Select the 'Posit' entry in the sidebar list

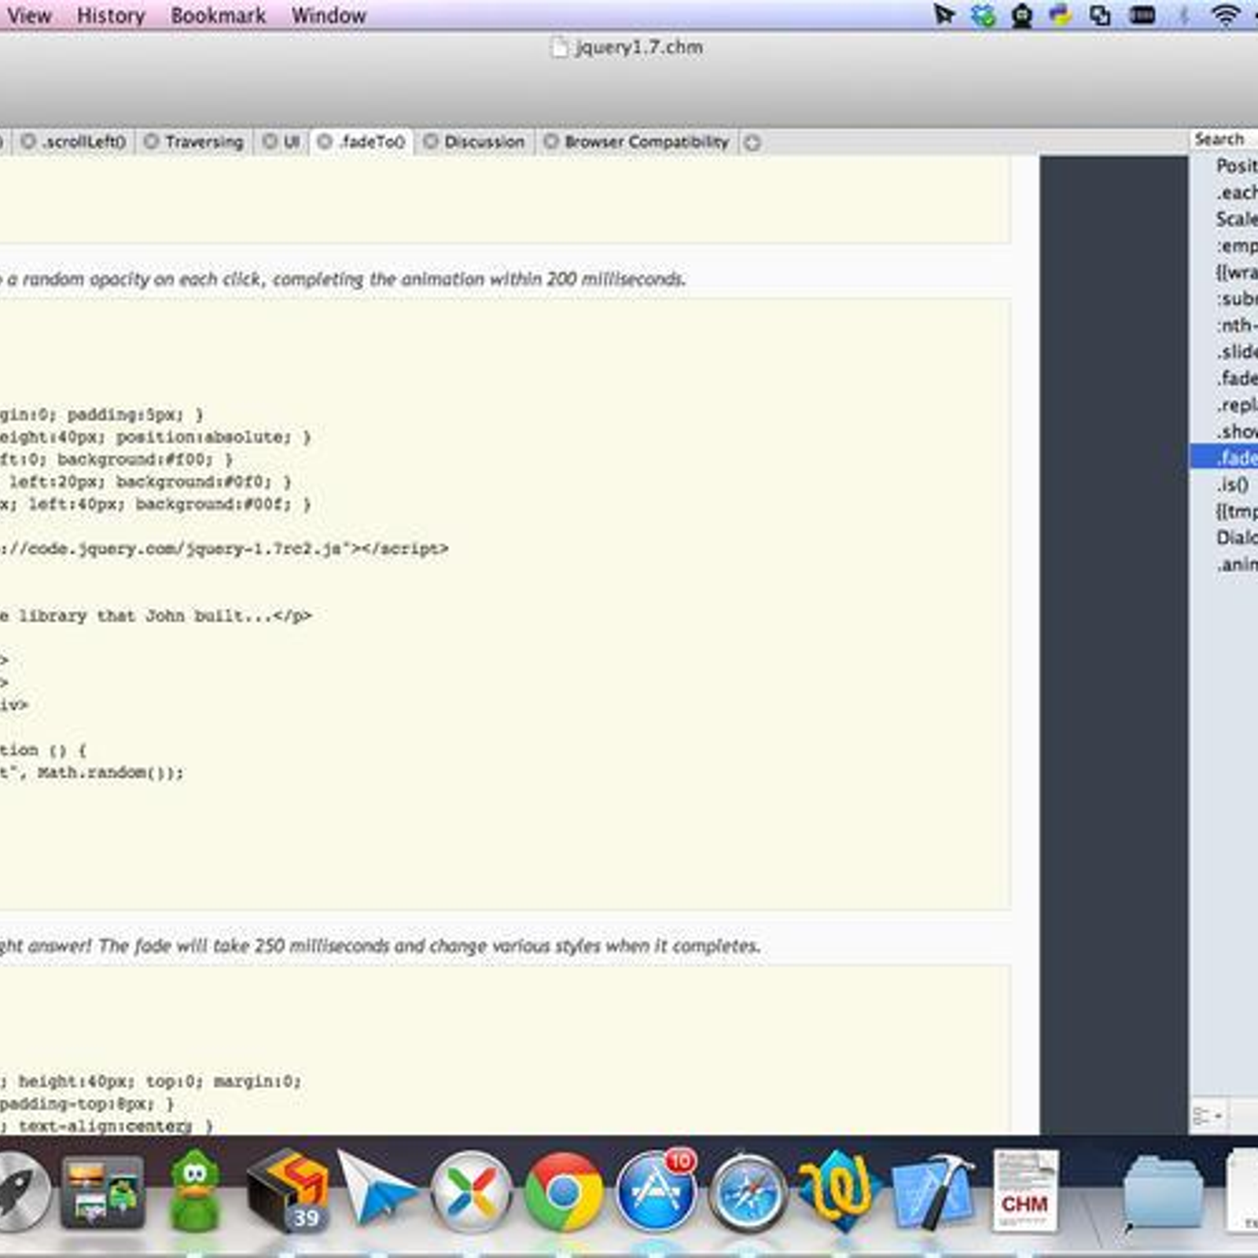pyautogui.click(x=1224, y=166)
